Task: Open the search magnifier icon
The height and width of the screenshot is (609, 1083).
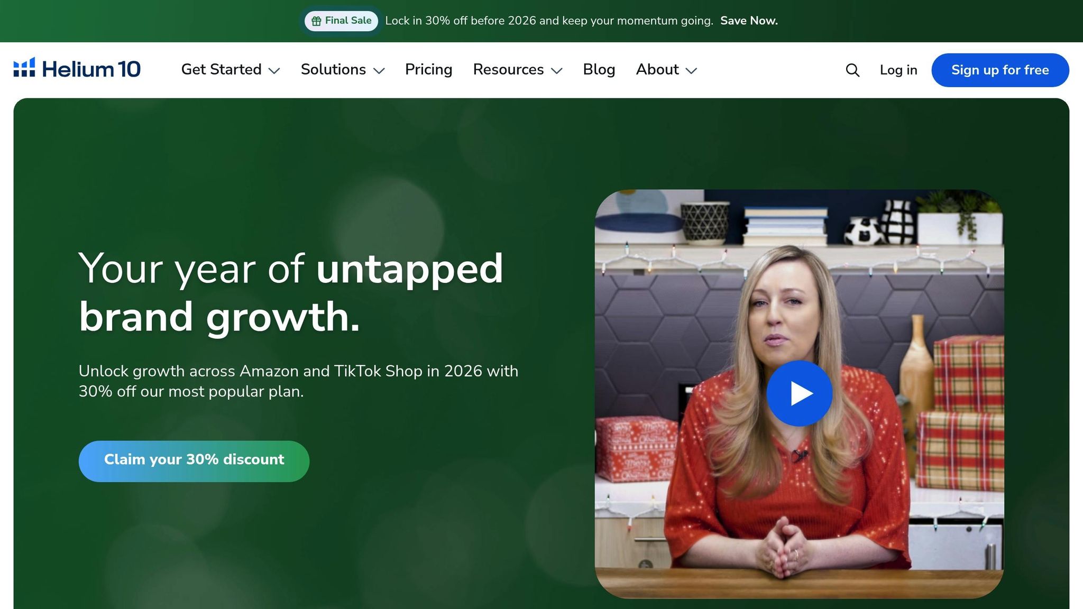Action: tap(852, 70)
